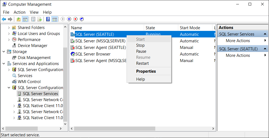Click the Services gear icon in tree
Image resolution: width=269 pixels, height=138 pixels.
[14, 76]
